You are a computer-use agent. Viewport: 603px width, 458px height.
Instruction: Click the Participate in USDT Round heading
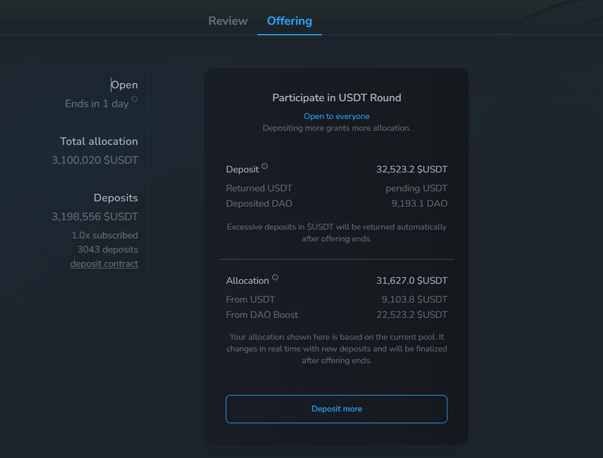tap(337, 98)
